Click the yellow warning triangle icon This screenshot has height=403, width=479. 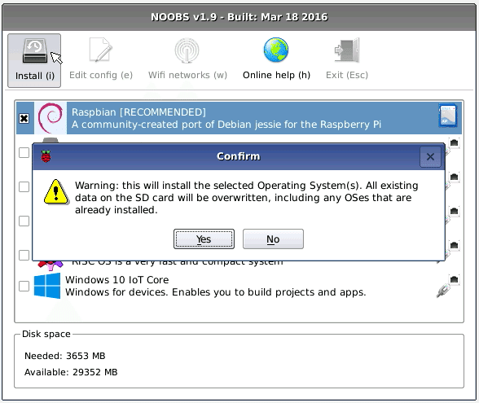click(x=56, y=192)
